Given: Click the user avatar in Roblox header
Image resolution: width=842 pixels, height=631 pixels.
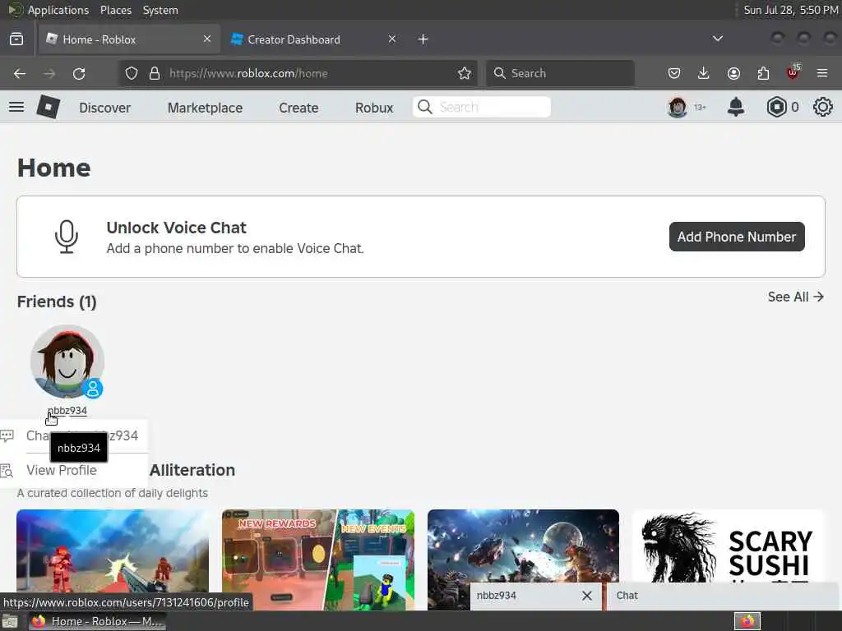Looking at the screenshot, I should click(677, 108).
